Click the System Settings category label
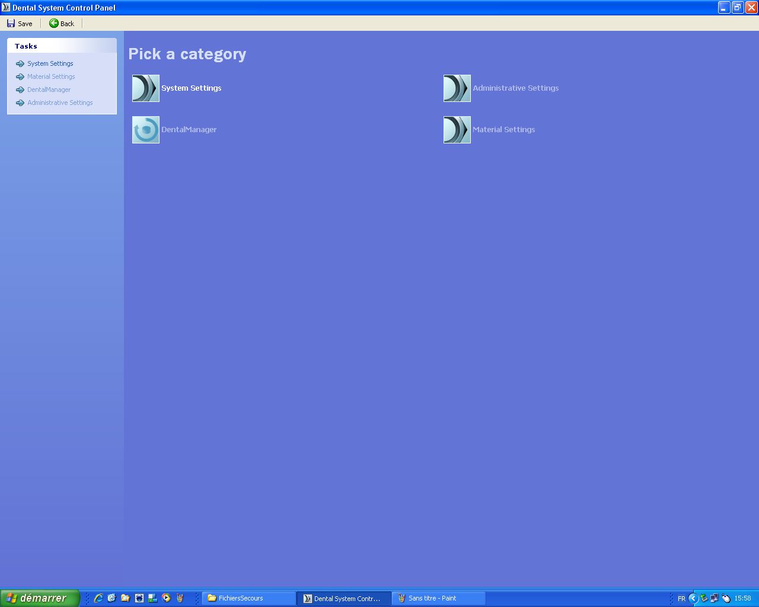 [x=191, y=88]
